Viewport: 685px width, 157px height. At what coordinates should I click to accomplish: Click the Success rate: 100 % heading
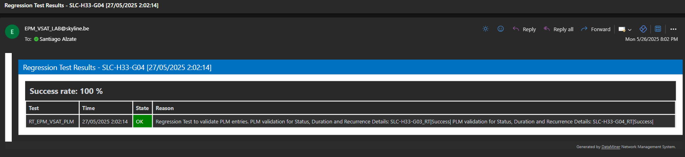tap(66, 91)
